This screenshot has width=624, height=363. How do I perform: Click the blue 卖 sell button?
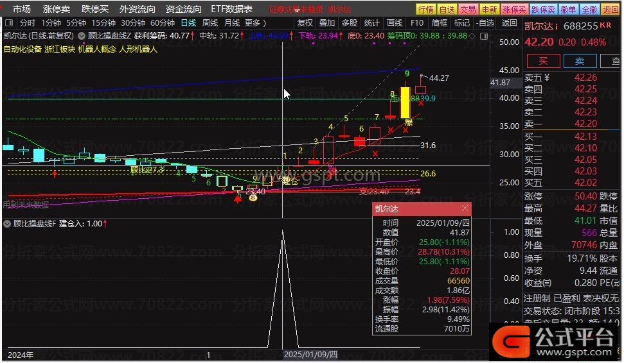click(580, 61)
